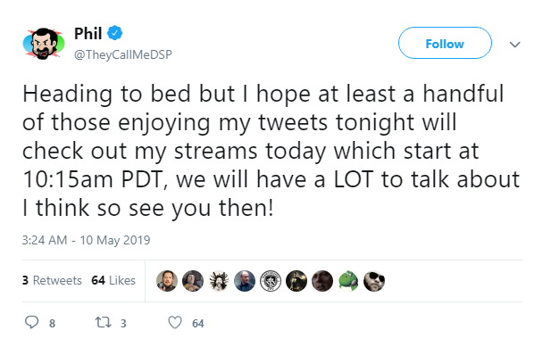Click the retweet arrows icon
Viewport: 551px width, 347px height.
(104, 322)
